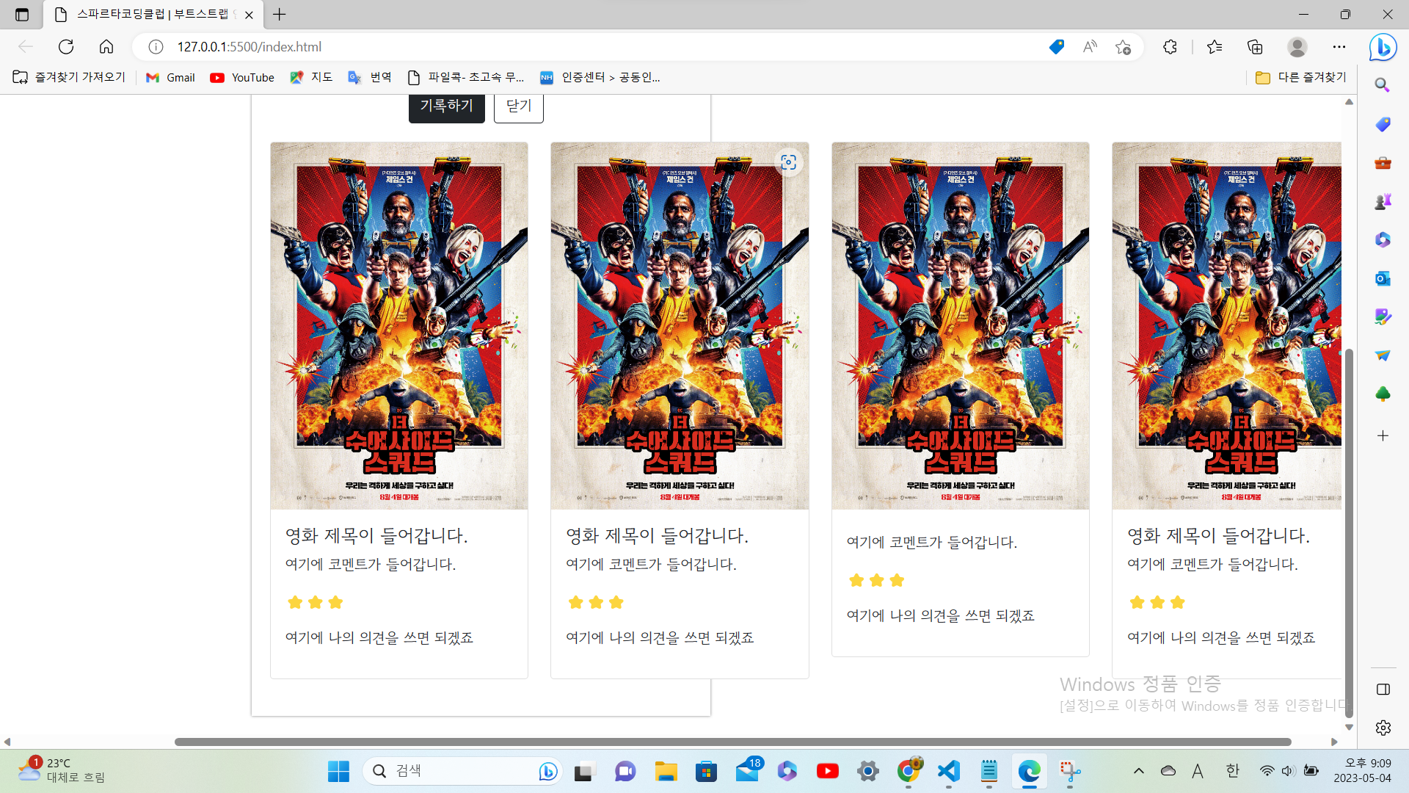Open the user profile icon
The image size is (1409, 793).
1297,47
